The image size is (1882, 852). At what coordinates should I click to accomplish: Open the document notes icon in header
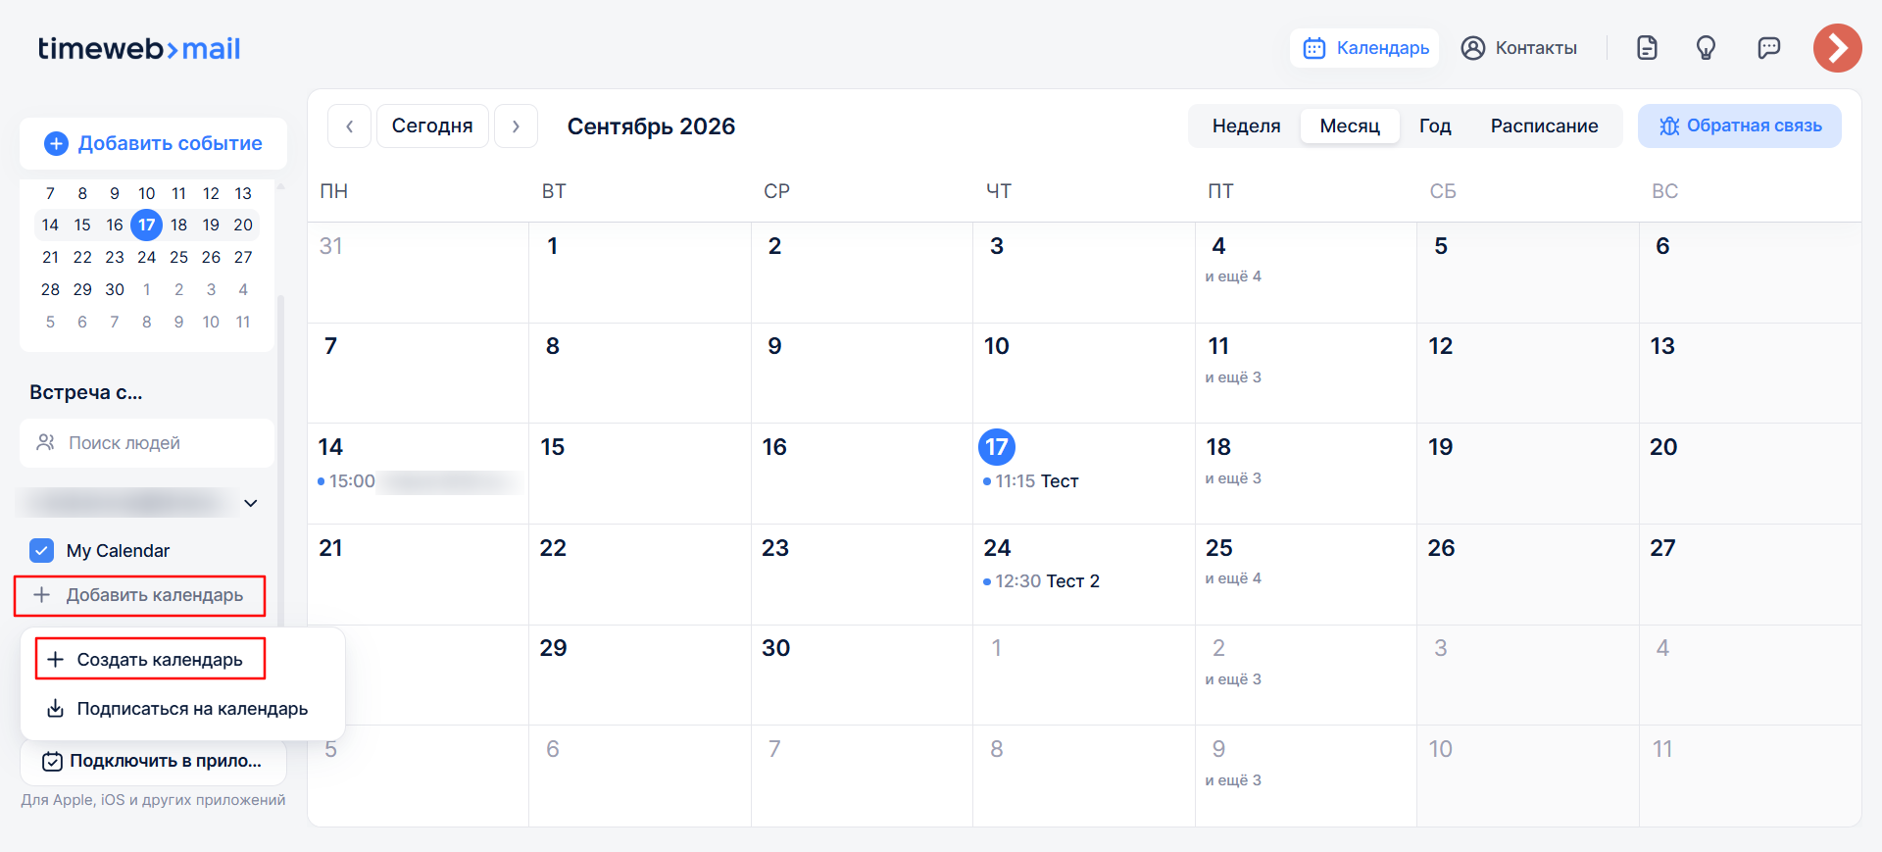pyautogui.click(x=1647, y=48)
